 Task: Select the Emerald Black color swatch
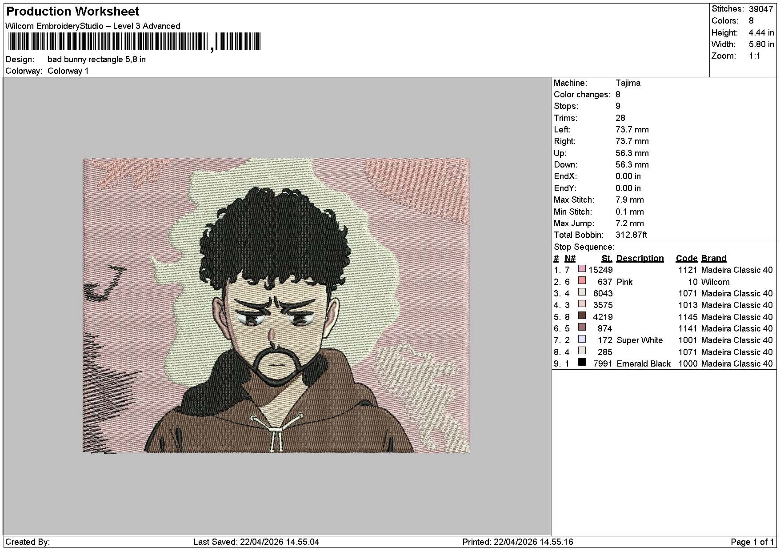[582, 362]
